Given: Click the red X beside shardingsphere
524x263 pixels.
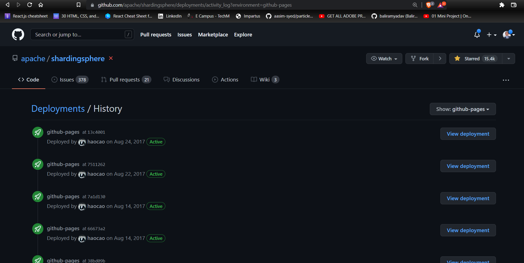Looking at the screenshot, I should tap(111, 58).
